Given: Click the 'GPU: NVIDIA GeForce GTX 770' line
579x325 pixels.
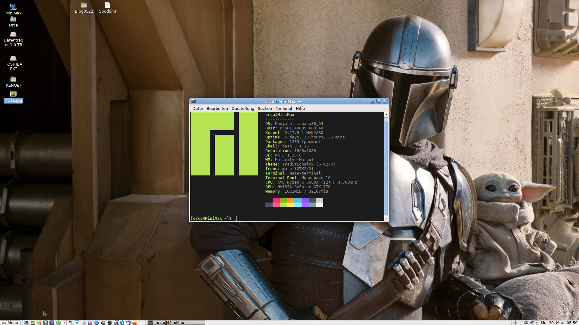Looking at the screenshot, I should coord(298,187).
